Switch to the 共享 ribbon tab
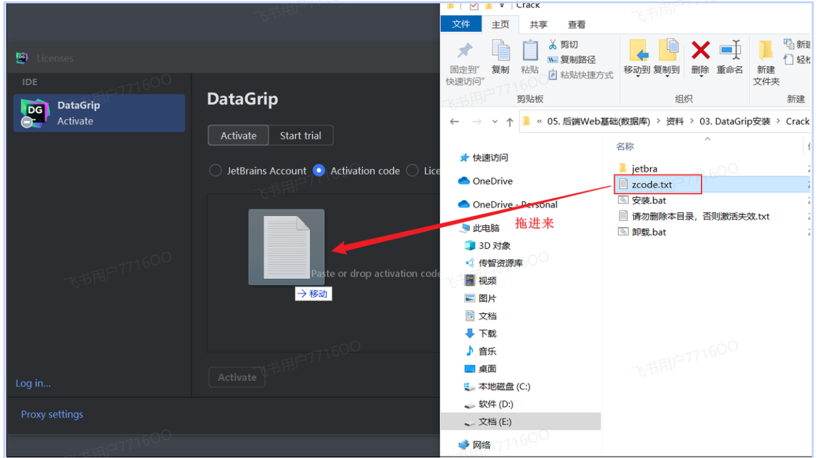This screenshot has width=819, height=458. point(538,24)
